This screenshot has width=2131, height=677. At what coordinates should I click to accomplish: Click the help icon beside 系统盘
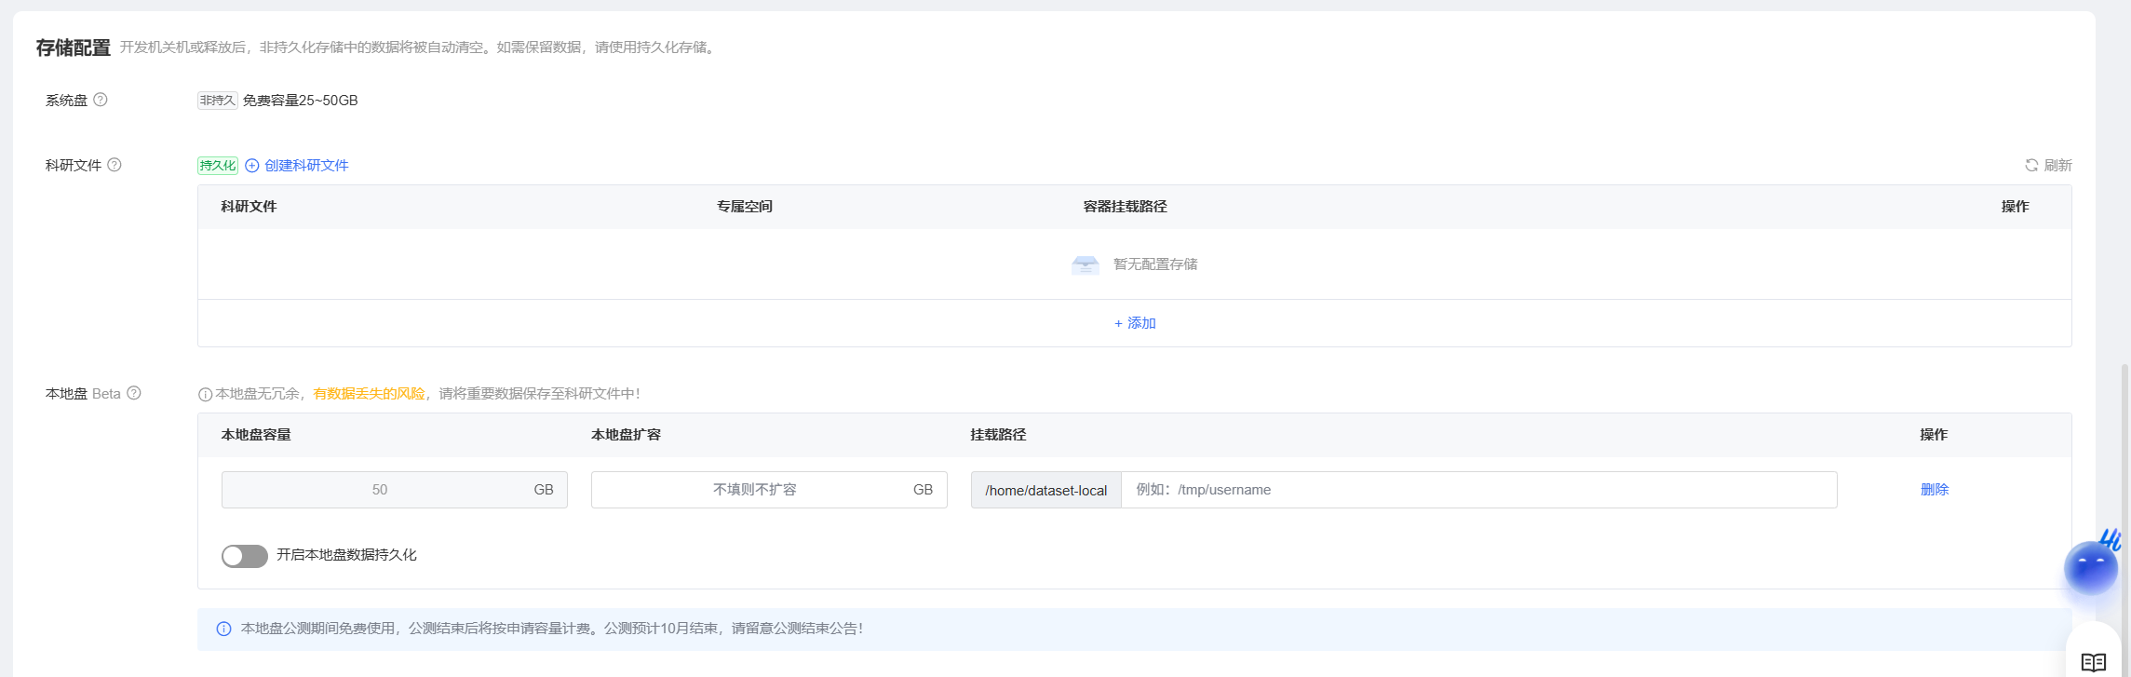pos(101,100)
